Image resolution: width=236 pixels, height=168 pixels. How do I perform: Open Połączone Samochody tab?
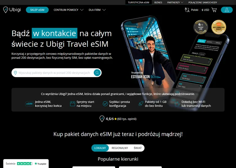203,2
